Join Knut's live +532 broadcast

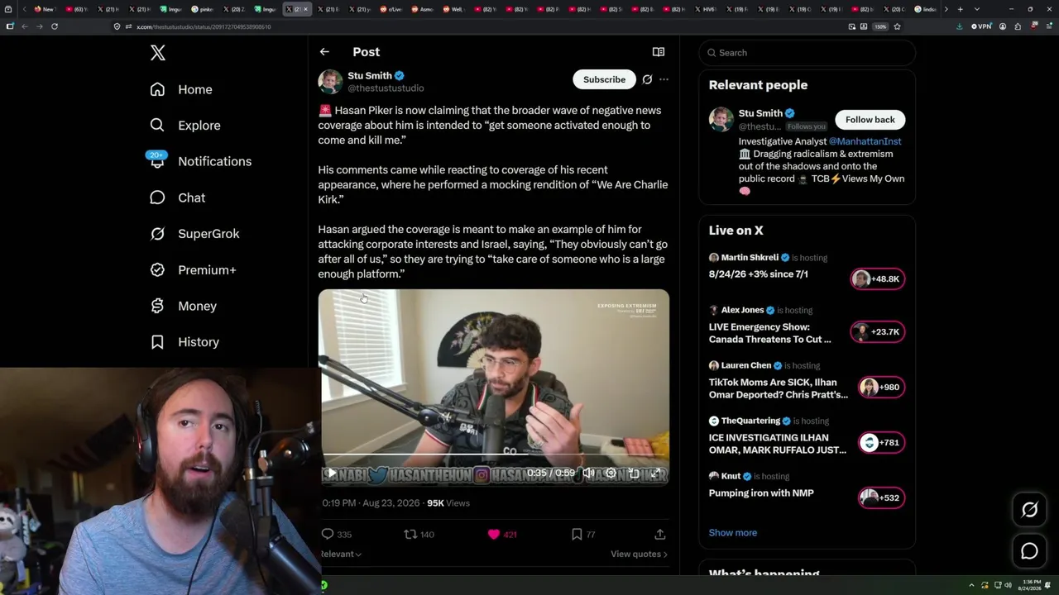click(x=881, y=497)
